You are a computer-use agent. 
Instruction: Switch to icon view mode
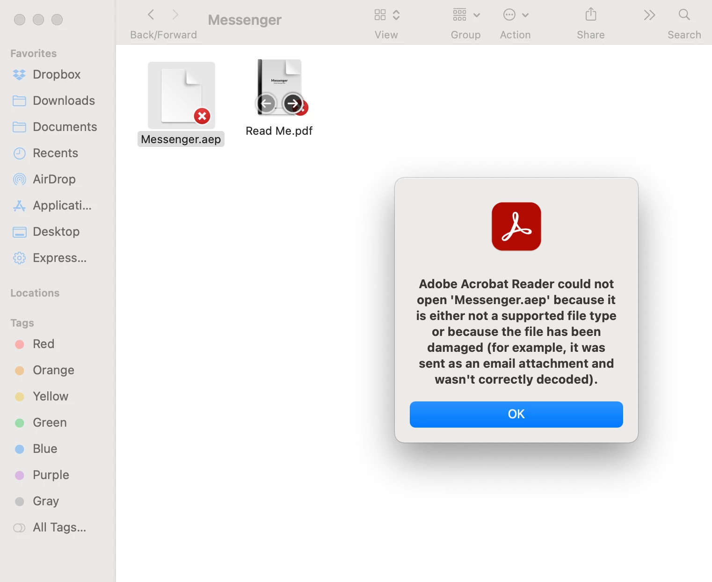(380, 15)
